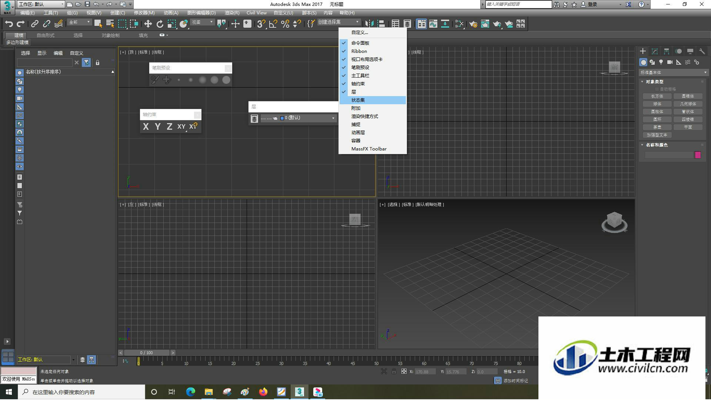Switch to the Utilities wrench tab
The image size is (711, 400).
point(702,51)
